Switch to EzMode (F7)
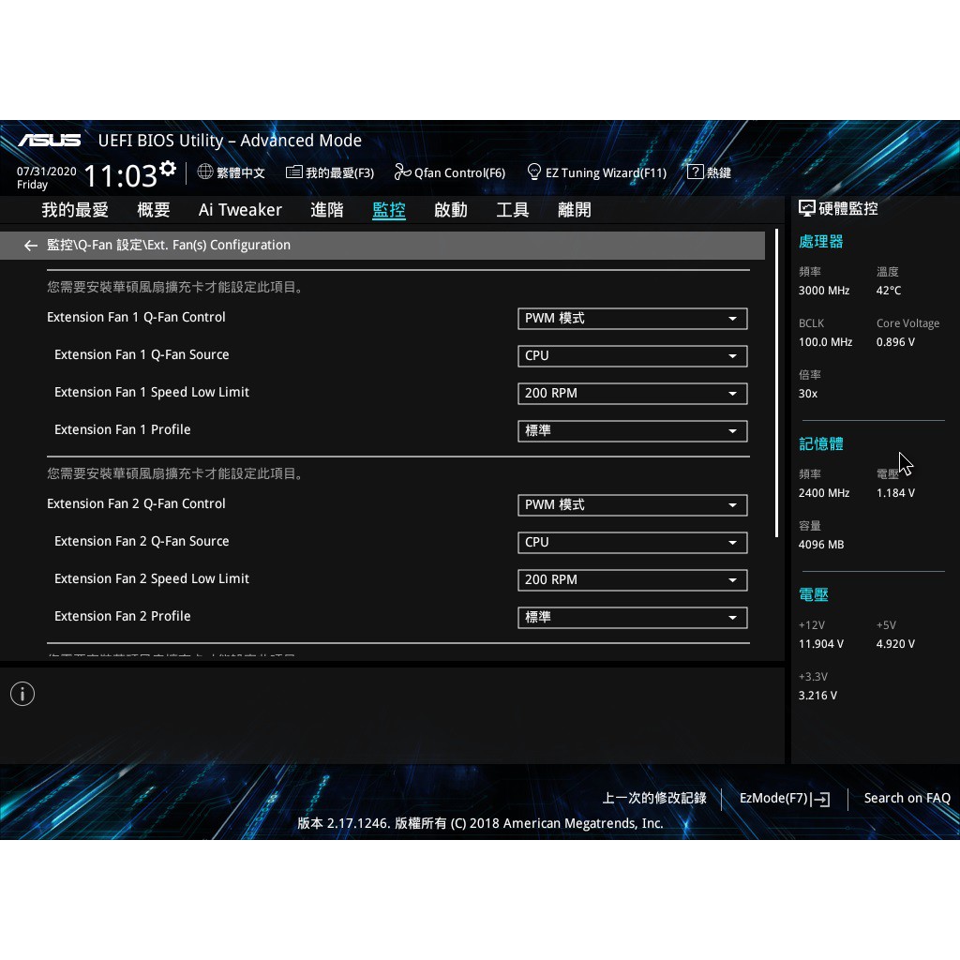 (x=784, y=799)
